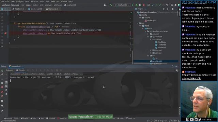Click the View Breakpoints icon in the Debug sidebar
The image size is (218, 122).
2,92
